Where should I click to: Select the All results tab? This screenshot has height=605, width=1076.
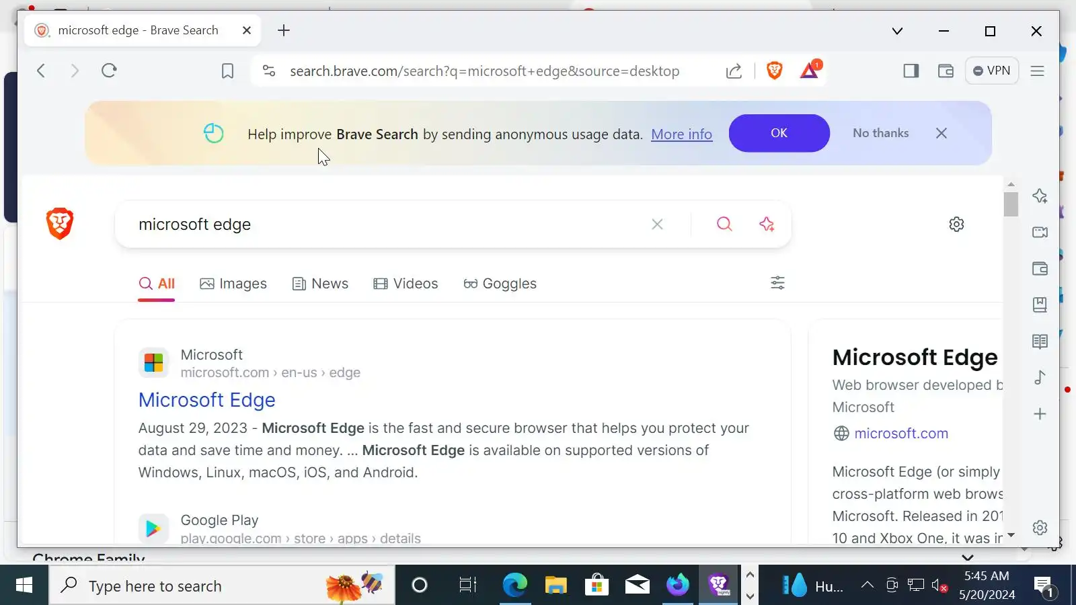tap(157, 284)
